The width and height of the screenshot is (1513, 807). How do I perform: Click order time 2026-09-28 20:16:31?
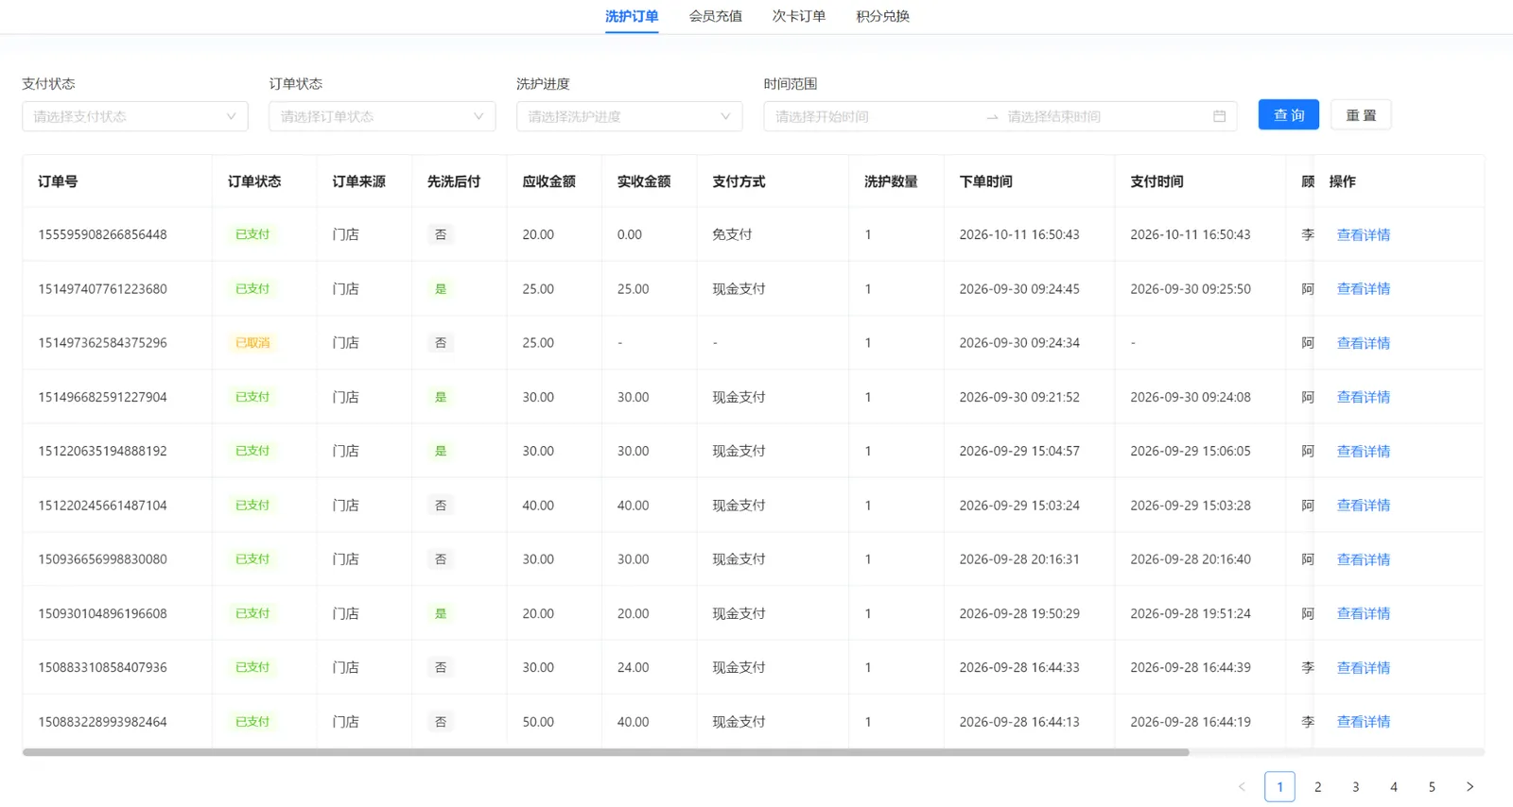pos(1019,559)
